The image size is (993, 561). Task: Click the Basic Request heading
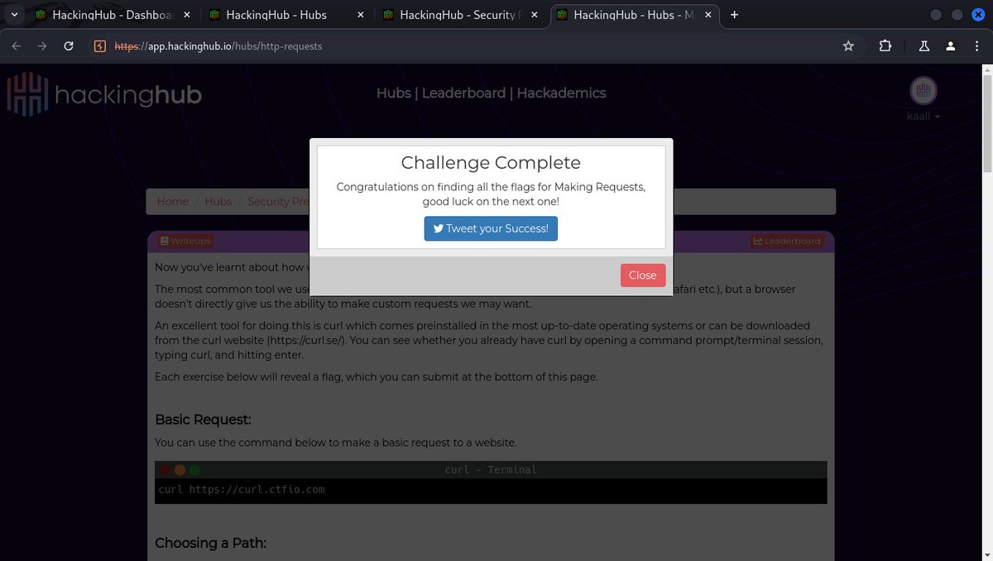(x=203, y=420)
